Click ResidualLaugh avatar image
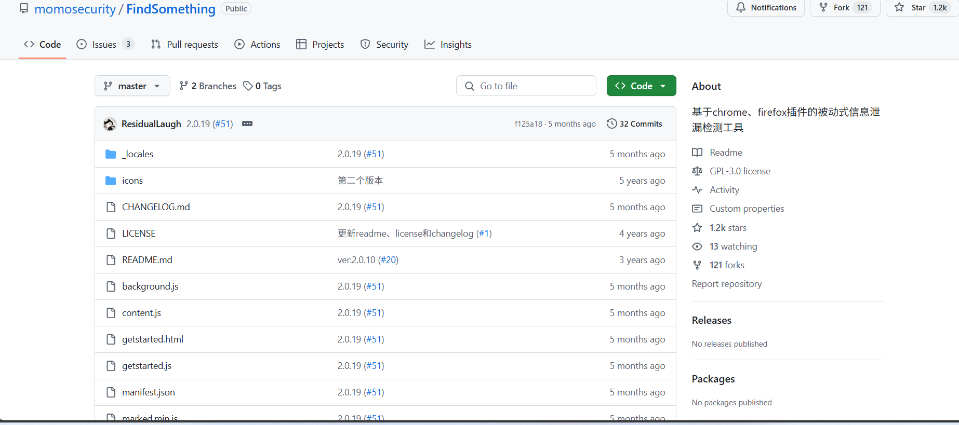959x425 pixels. (110, 124)
